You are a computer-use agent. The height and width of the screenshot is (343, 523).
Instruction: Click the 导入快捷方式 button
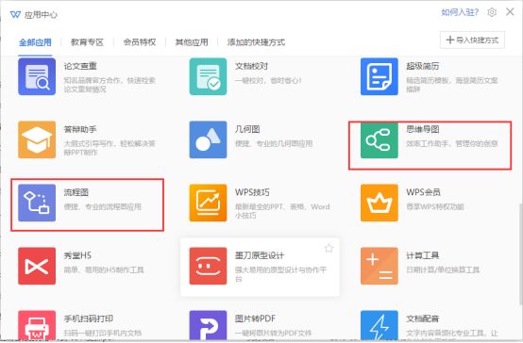[x=472, y=40]
